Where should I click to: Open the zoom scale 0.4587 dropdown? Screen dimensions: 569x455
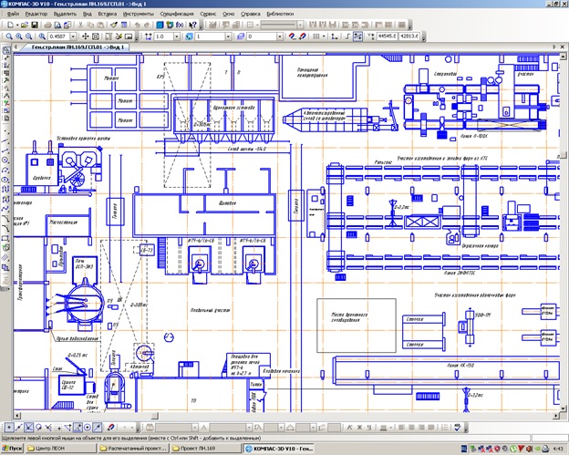(73, 36)
